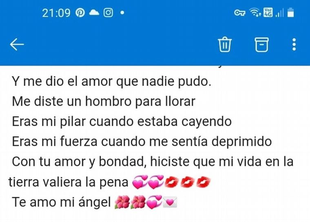Viewport: 310px width, 222px height.
Task: Tap the cloud notification icon
Action: pyautogui.click(x=94, y=13)
